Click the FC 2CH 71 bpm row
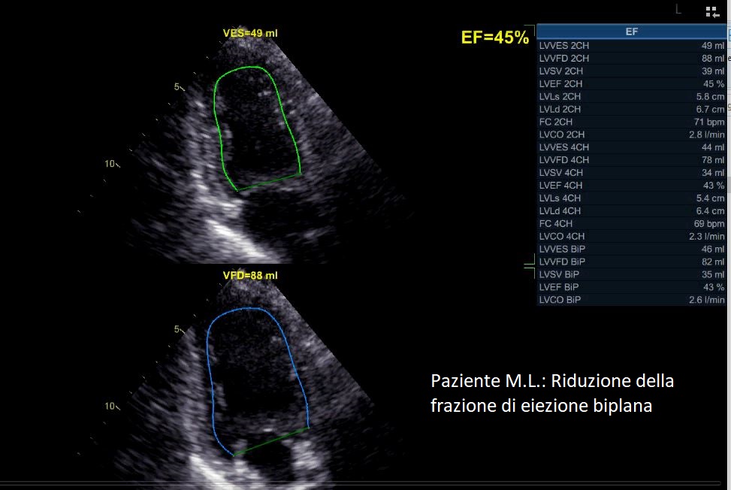Image resolution: width=731 pixels, height=490 pixels. pos(631,122)
